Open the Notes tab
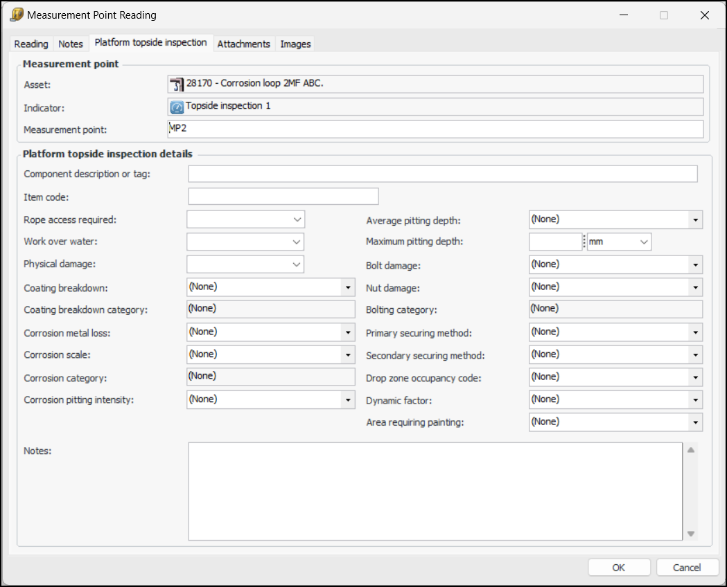 click(x=71, y=44)
